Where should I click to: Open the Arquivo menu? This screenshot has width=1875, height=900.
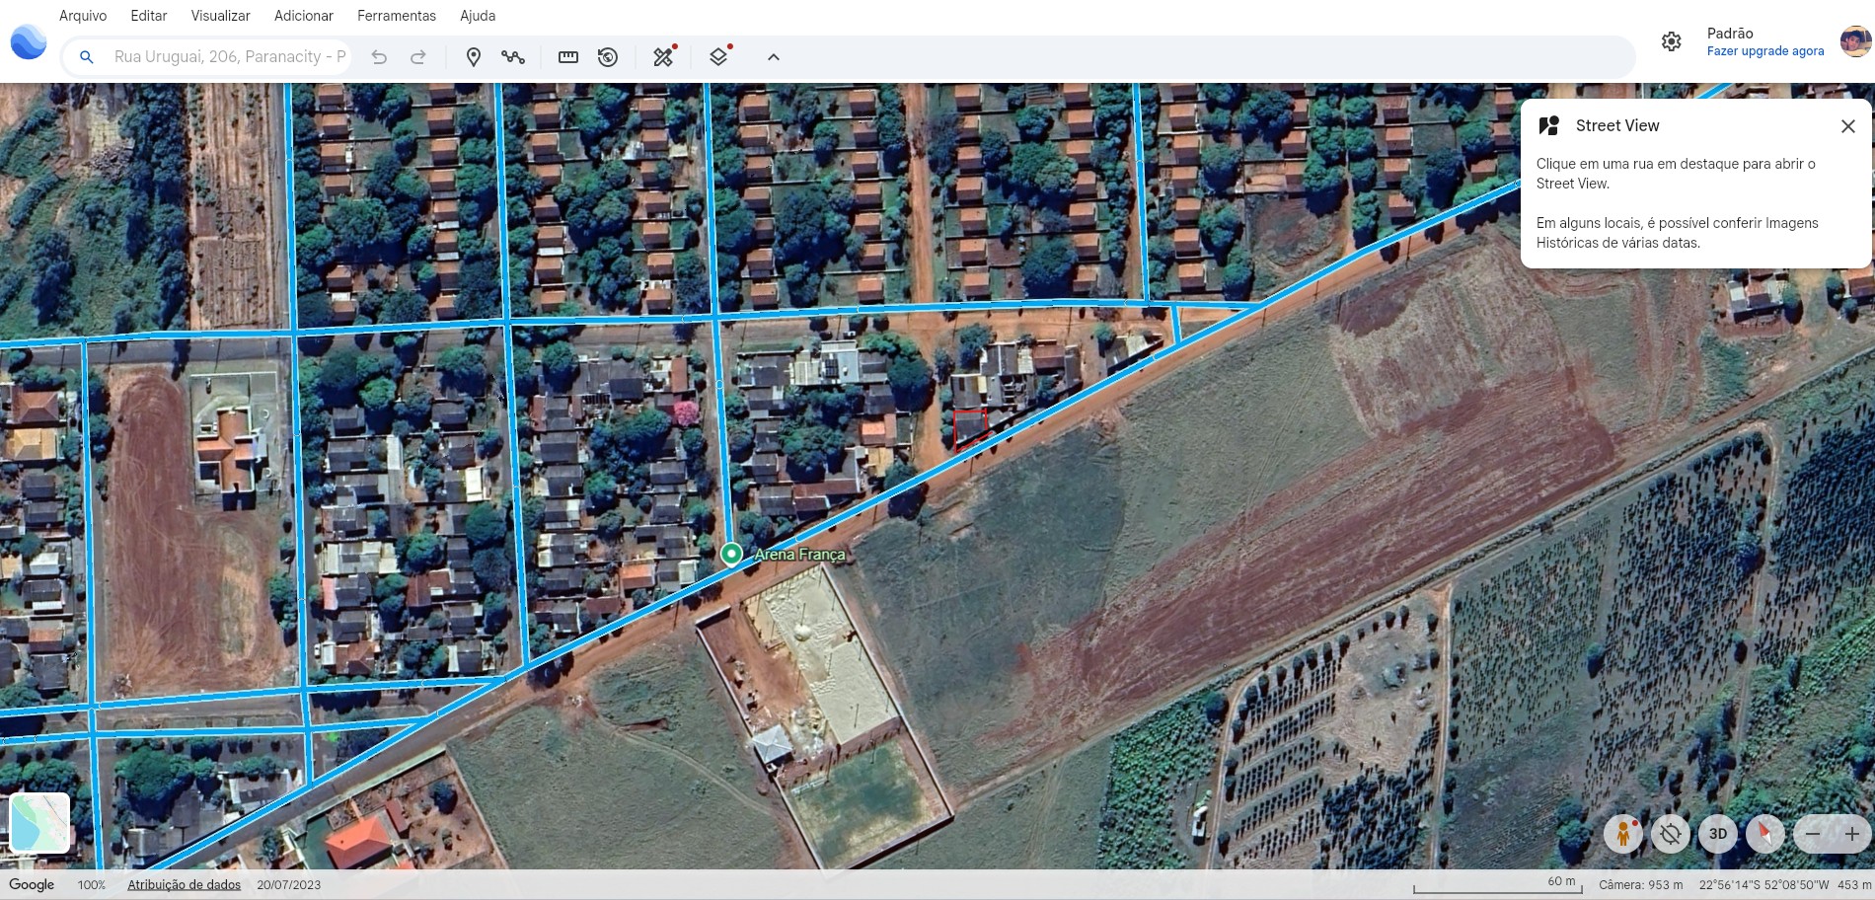(x=83, y=16)
